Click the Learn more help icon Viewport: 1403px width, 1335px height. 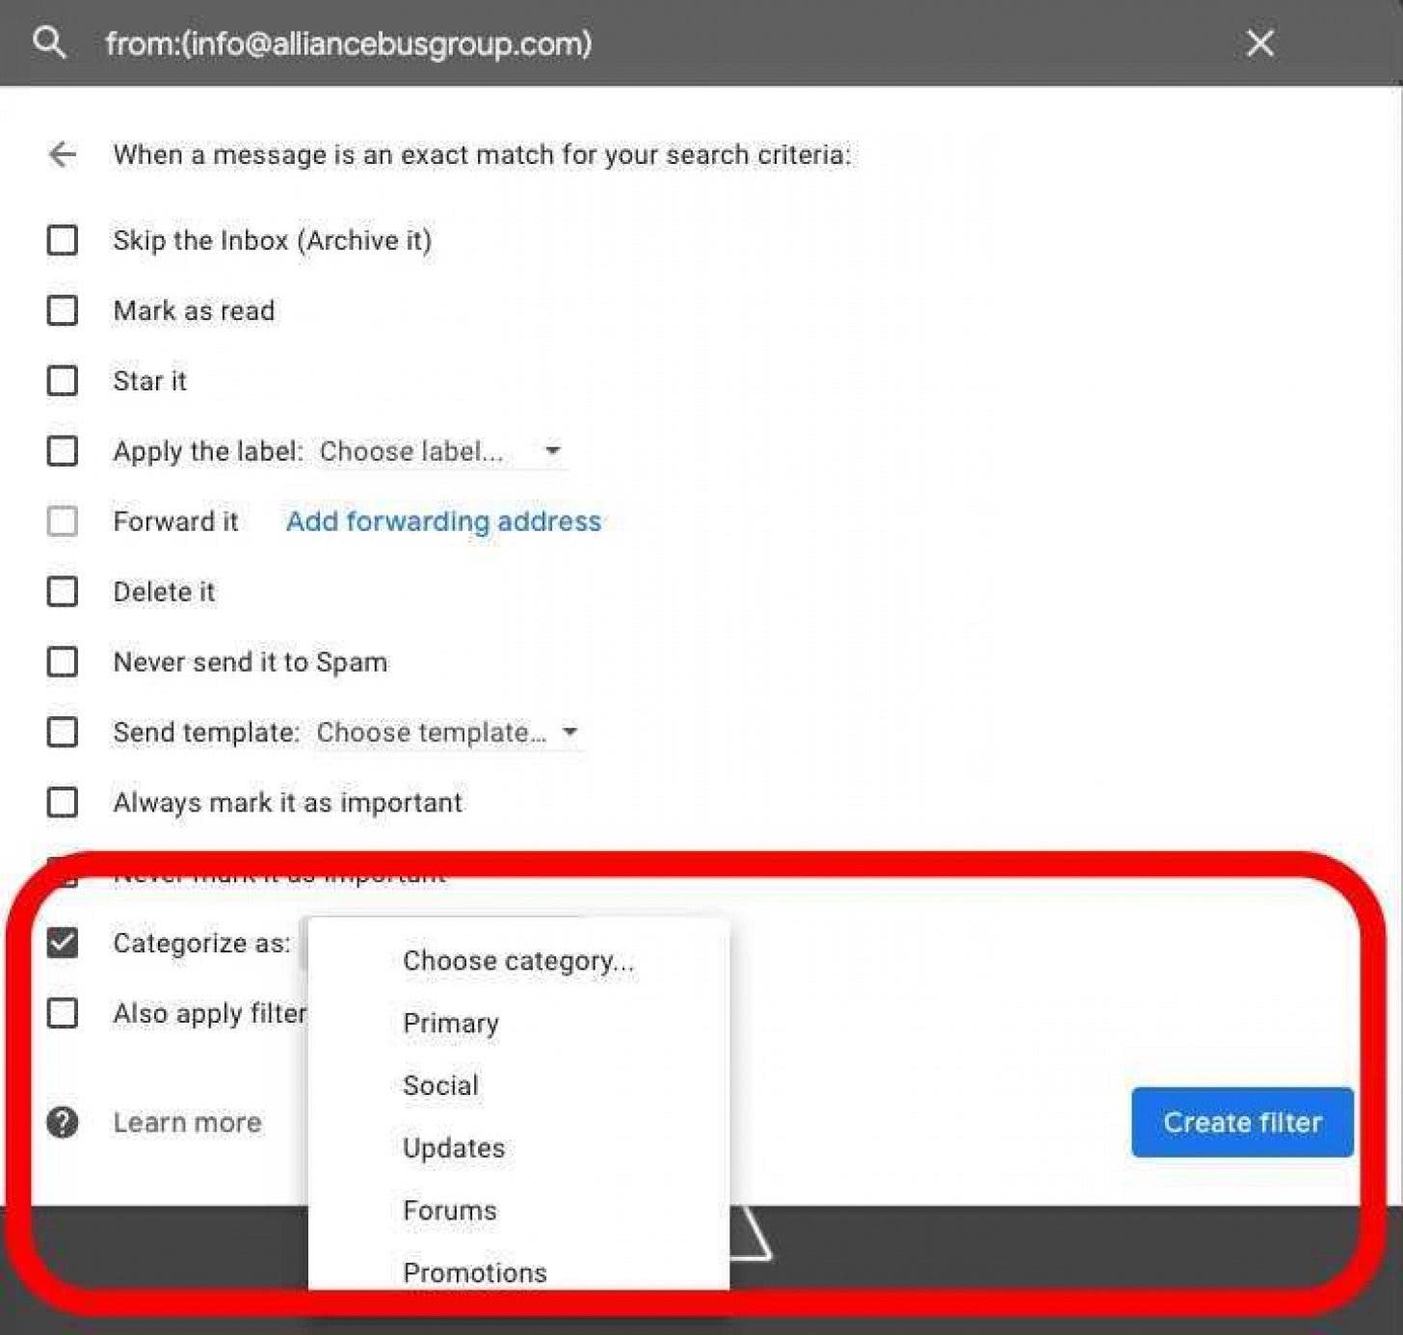pyautogui.click(x=61, y=1122)
